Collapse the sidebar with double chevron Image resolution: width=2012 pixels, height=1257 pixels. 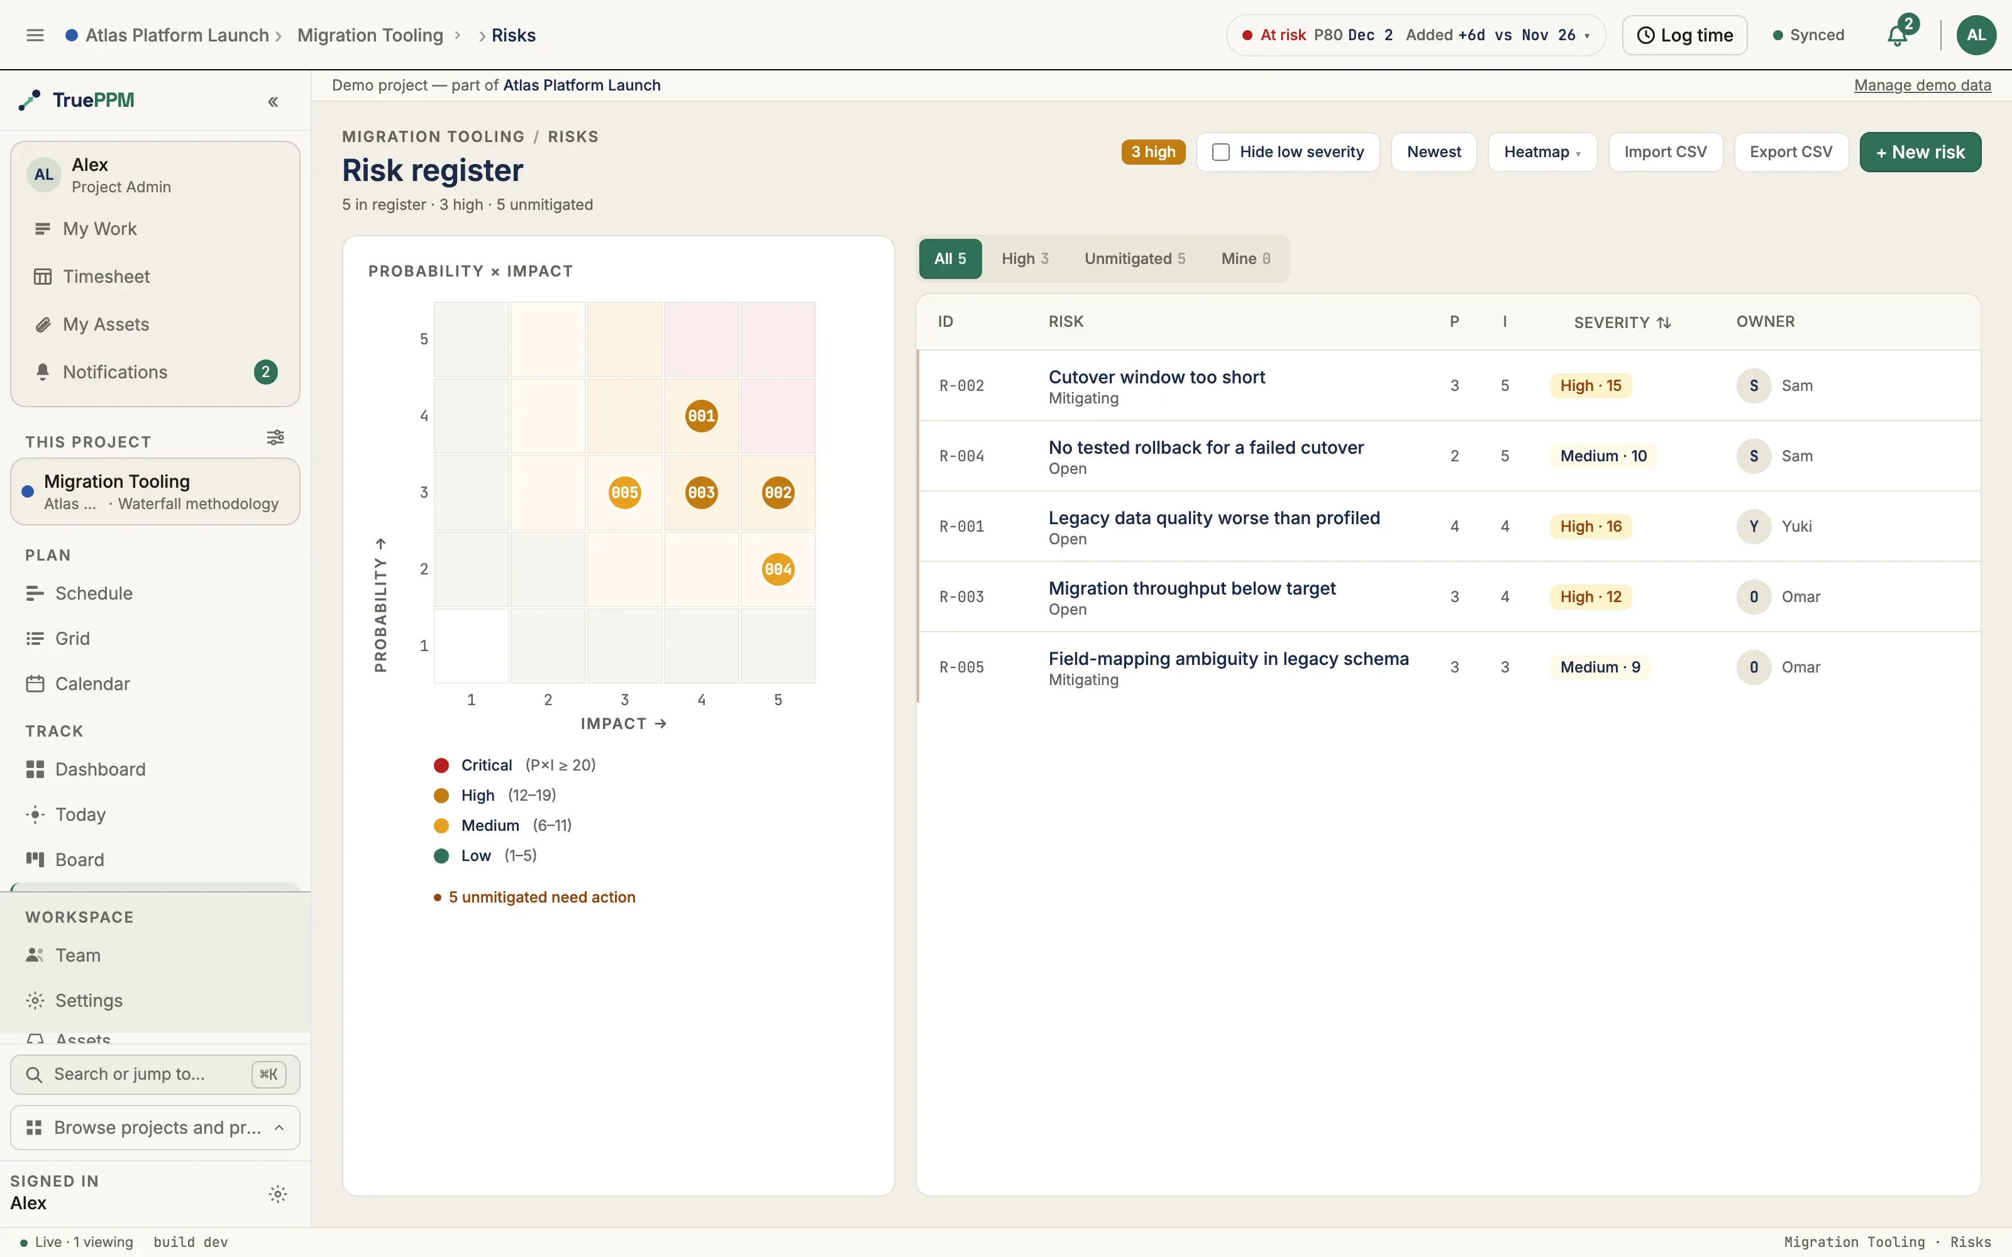pyautogui.click(x=273, y=101)
